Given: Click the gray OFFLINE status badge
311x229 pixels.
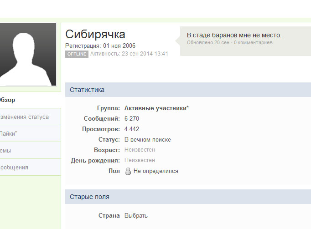Looking at the screenshot, I should click(77, 54).
